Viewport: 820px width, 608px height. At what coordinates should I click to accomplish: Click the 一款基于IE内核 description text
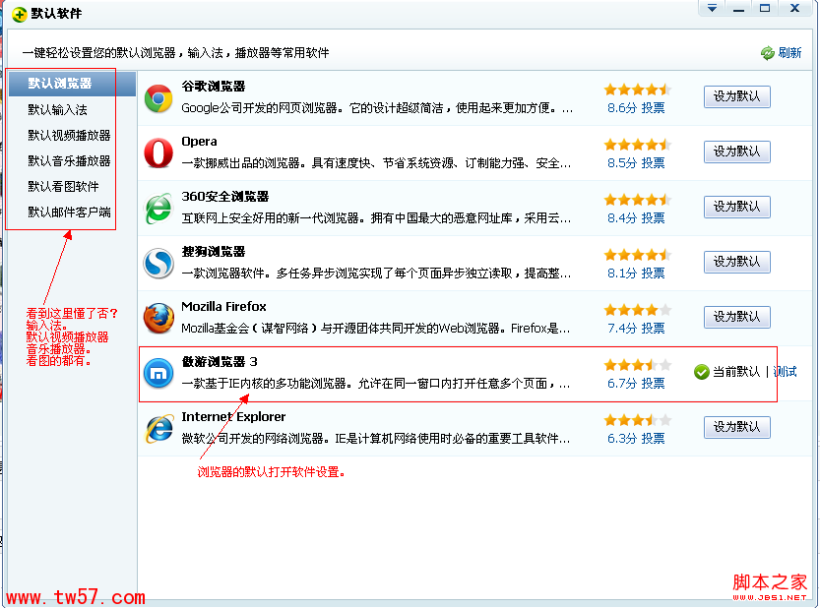pos(376,384)
